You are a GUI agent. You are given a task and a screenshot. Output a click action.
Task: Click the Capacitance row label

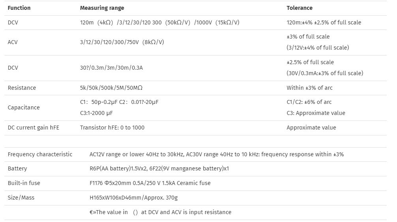24,107
